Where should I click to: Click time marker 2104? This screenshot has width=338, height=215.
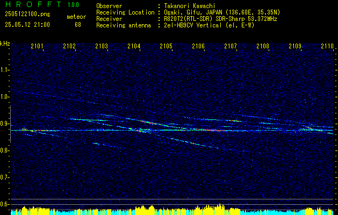(134, 46)
